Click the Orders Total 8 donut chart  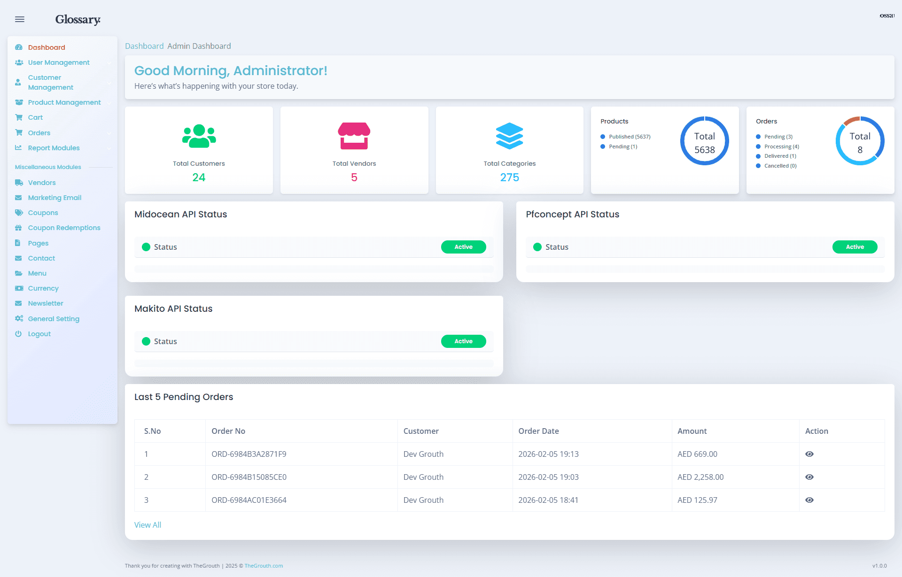click(860, 141)
